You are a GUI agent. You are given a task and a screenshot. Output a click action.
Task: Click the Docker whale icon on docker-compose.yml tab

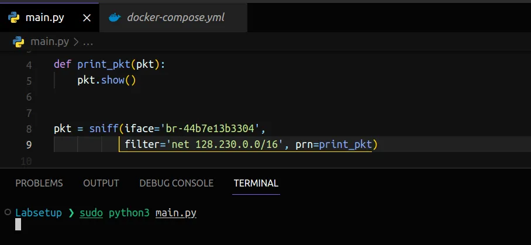[115, 18]
